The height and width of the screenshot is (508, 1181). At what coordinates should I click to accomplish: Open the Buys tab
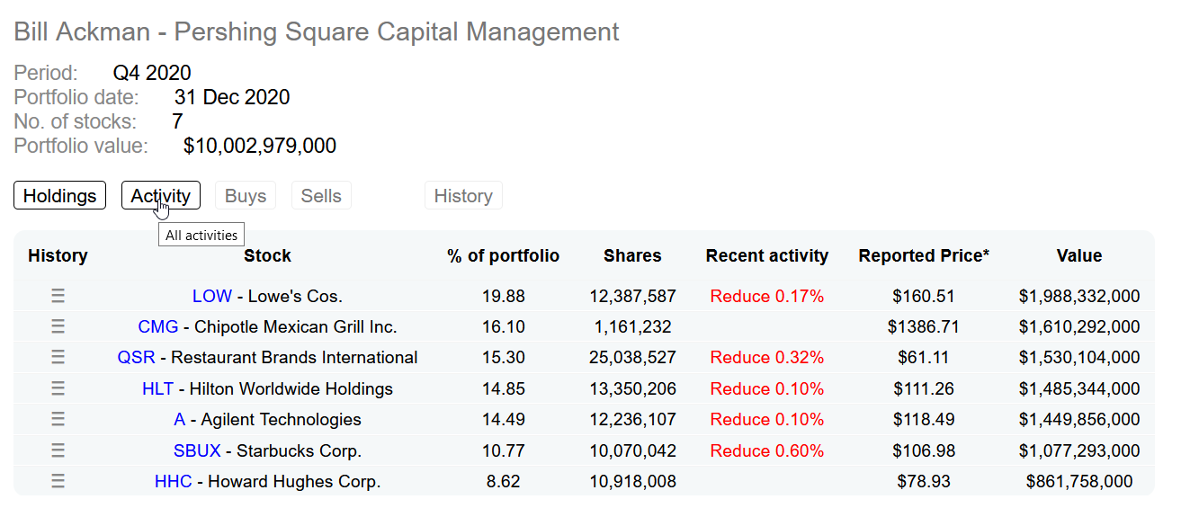pos(245,196)
